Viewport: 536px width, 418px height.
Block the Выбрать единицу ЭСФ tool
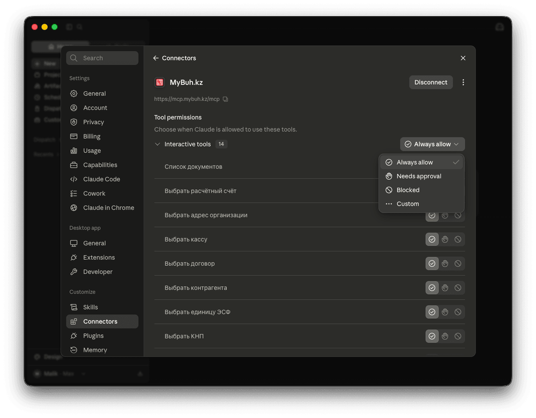pos(458,312)
